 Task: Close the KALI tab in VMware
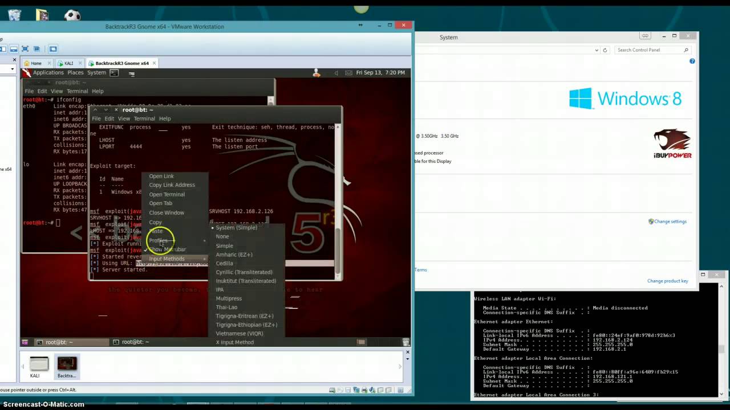coord(79,63)
